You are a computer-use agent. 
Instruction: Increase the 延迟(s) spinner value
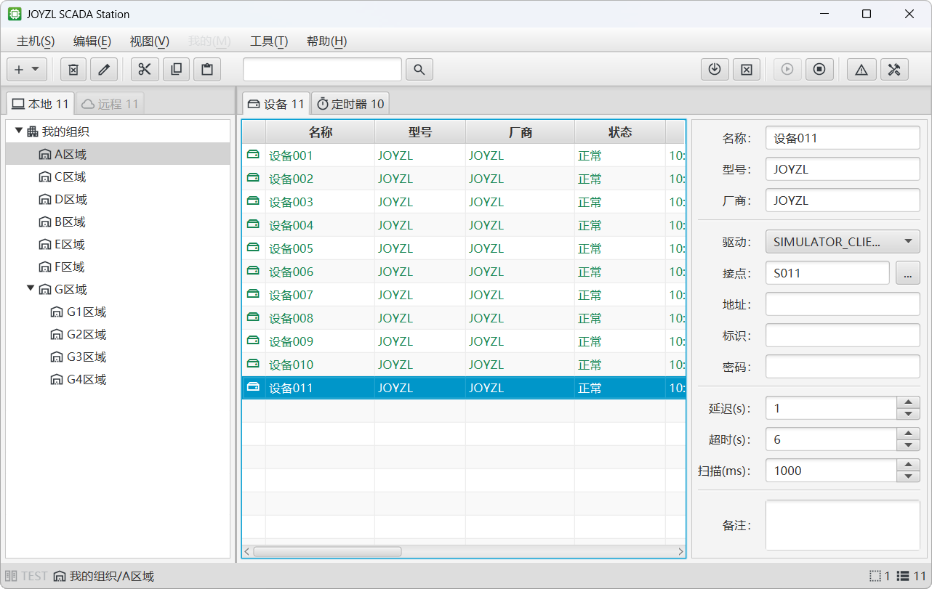coord(908,402)
